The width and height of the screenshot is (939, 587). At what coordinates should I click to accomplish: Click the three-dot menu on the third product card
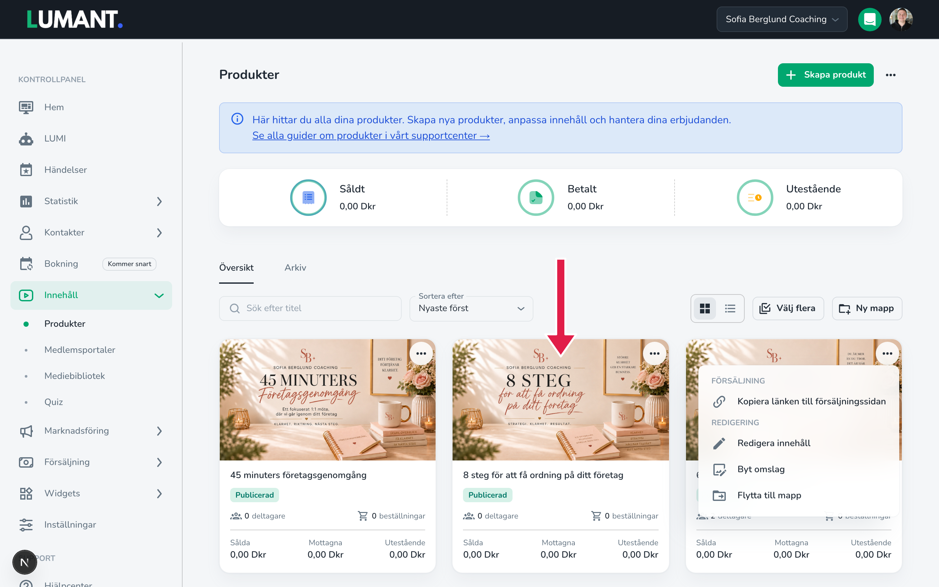click(x=887, y=353)
